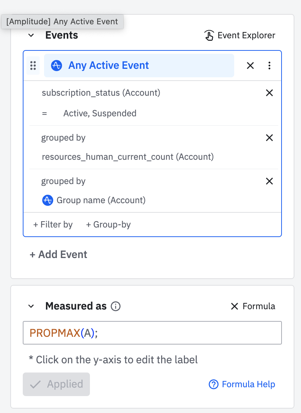This screenshot has height=413, width=301.
Task: Change the resources_human_current_count property
Action: (x=128, y=157)
